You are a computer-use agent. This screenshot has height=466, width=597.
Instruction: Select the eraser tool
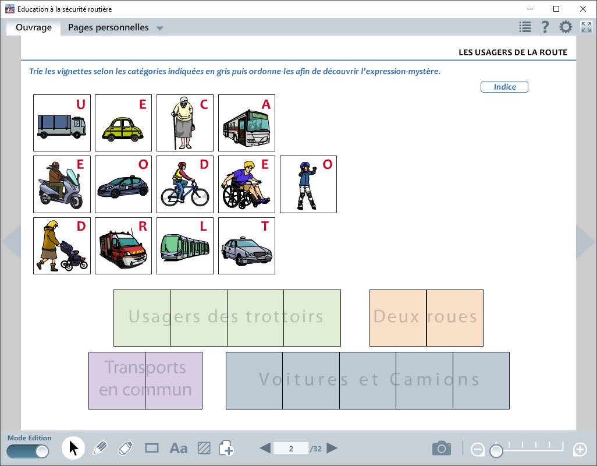click(x=125, y=448)
